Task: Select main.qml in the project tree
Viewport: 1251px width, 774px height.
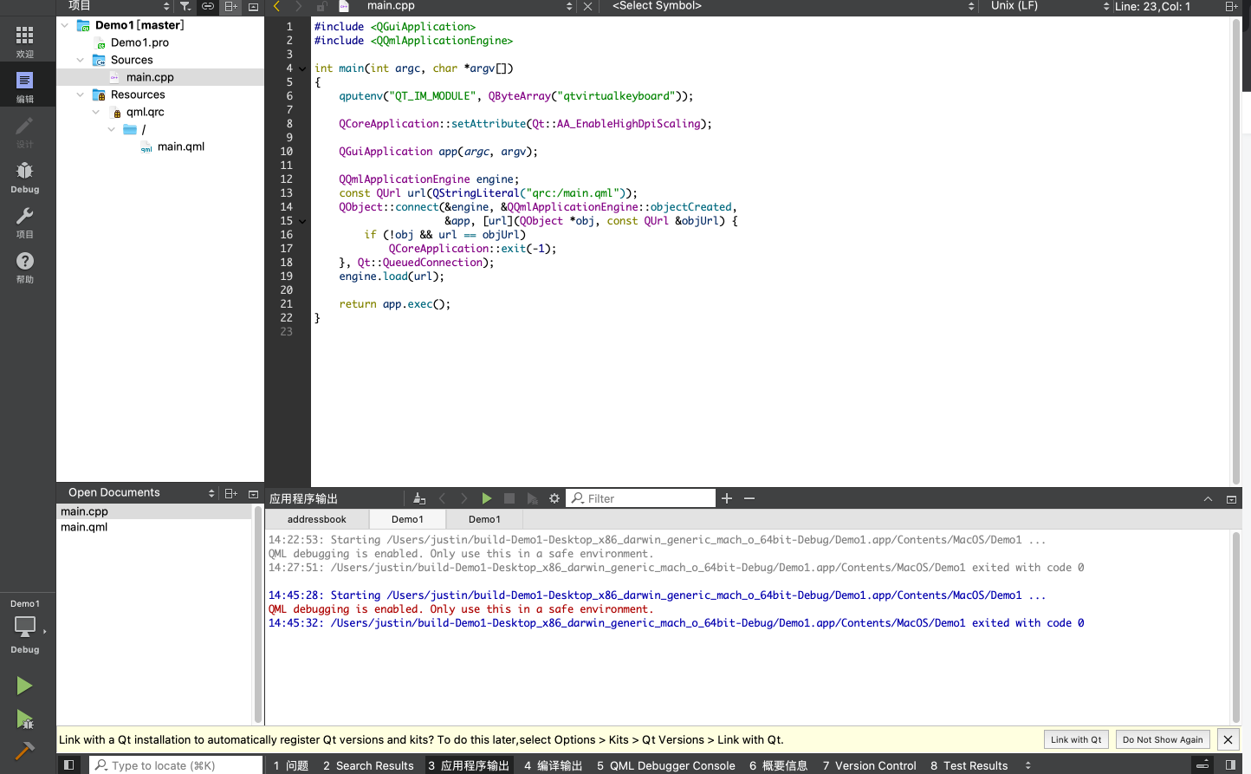Action: 181,146
